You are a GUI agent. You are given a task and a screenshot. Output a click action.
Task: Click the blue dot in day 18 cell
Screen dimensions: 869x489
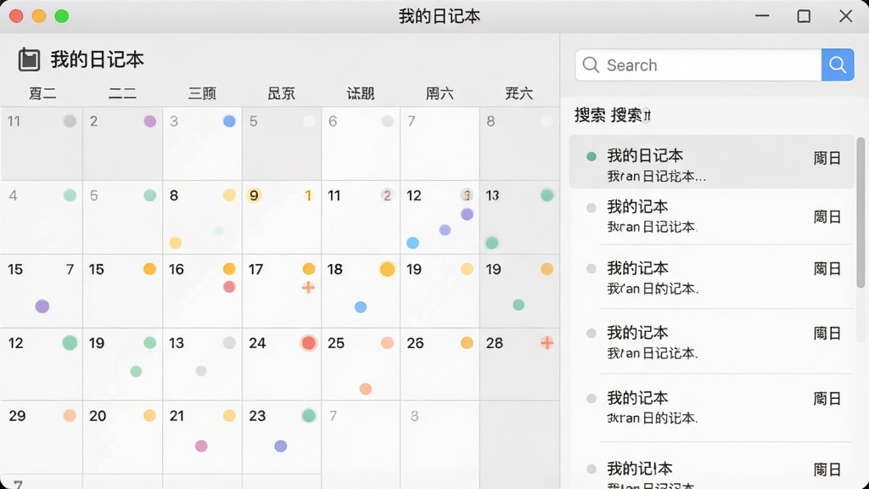coord(360,306)
